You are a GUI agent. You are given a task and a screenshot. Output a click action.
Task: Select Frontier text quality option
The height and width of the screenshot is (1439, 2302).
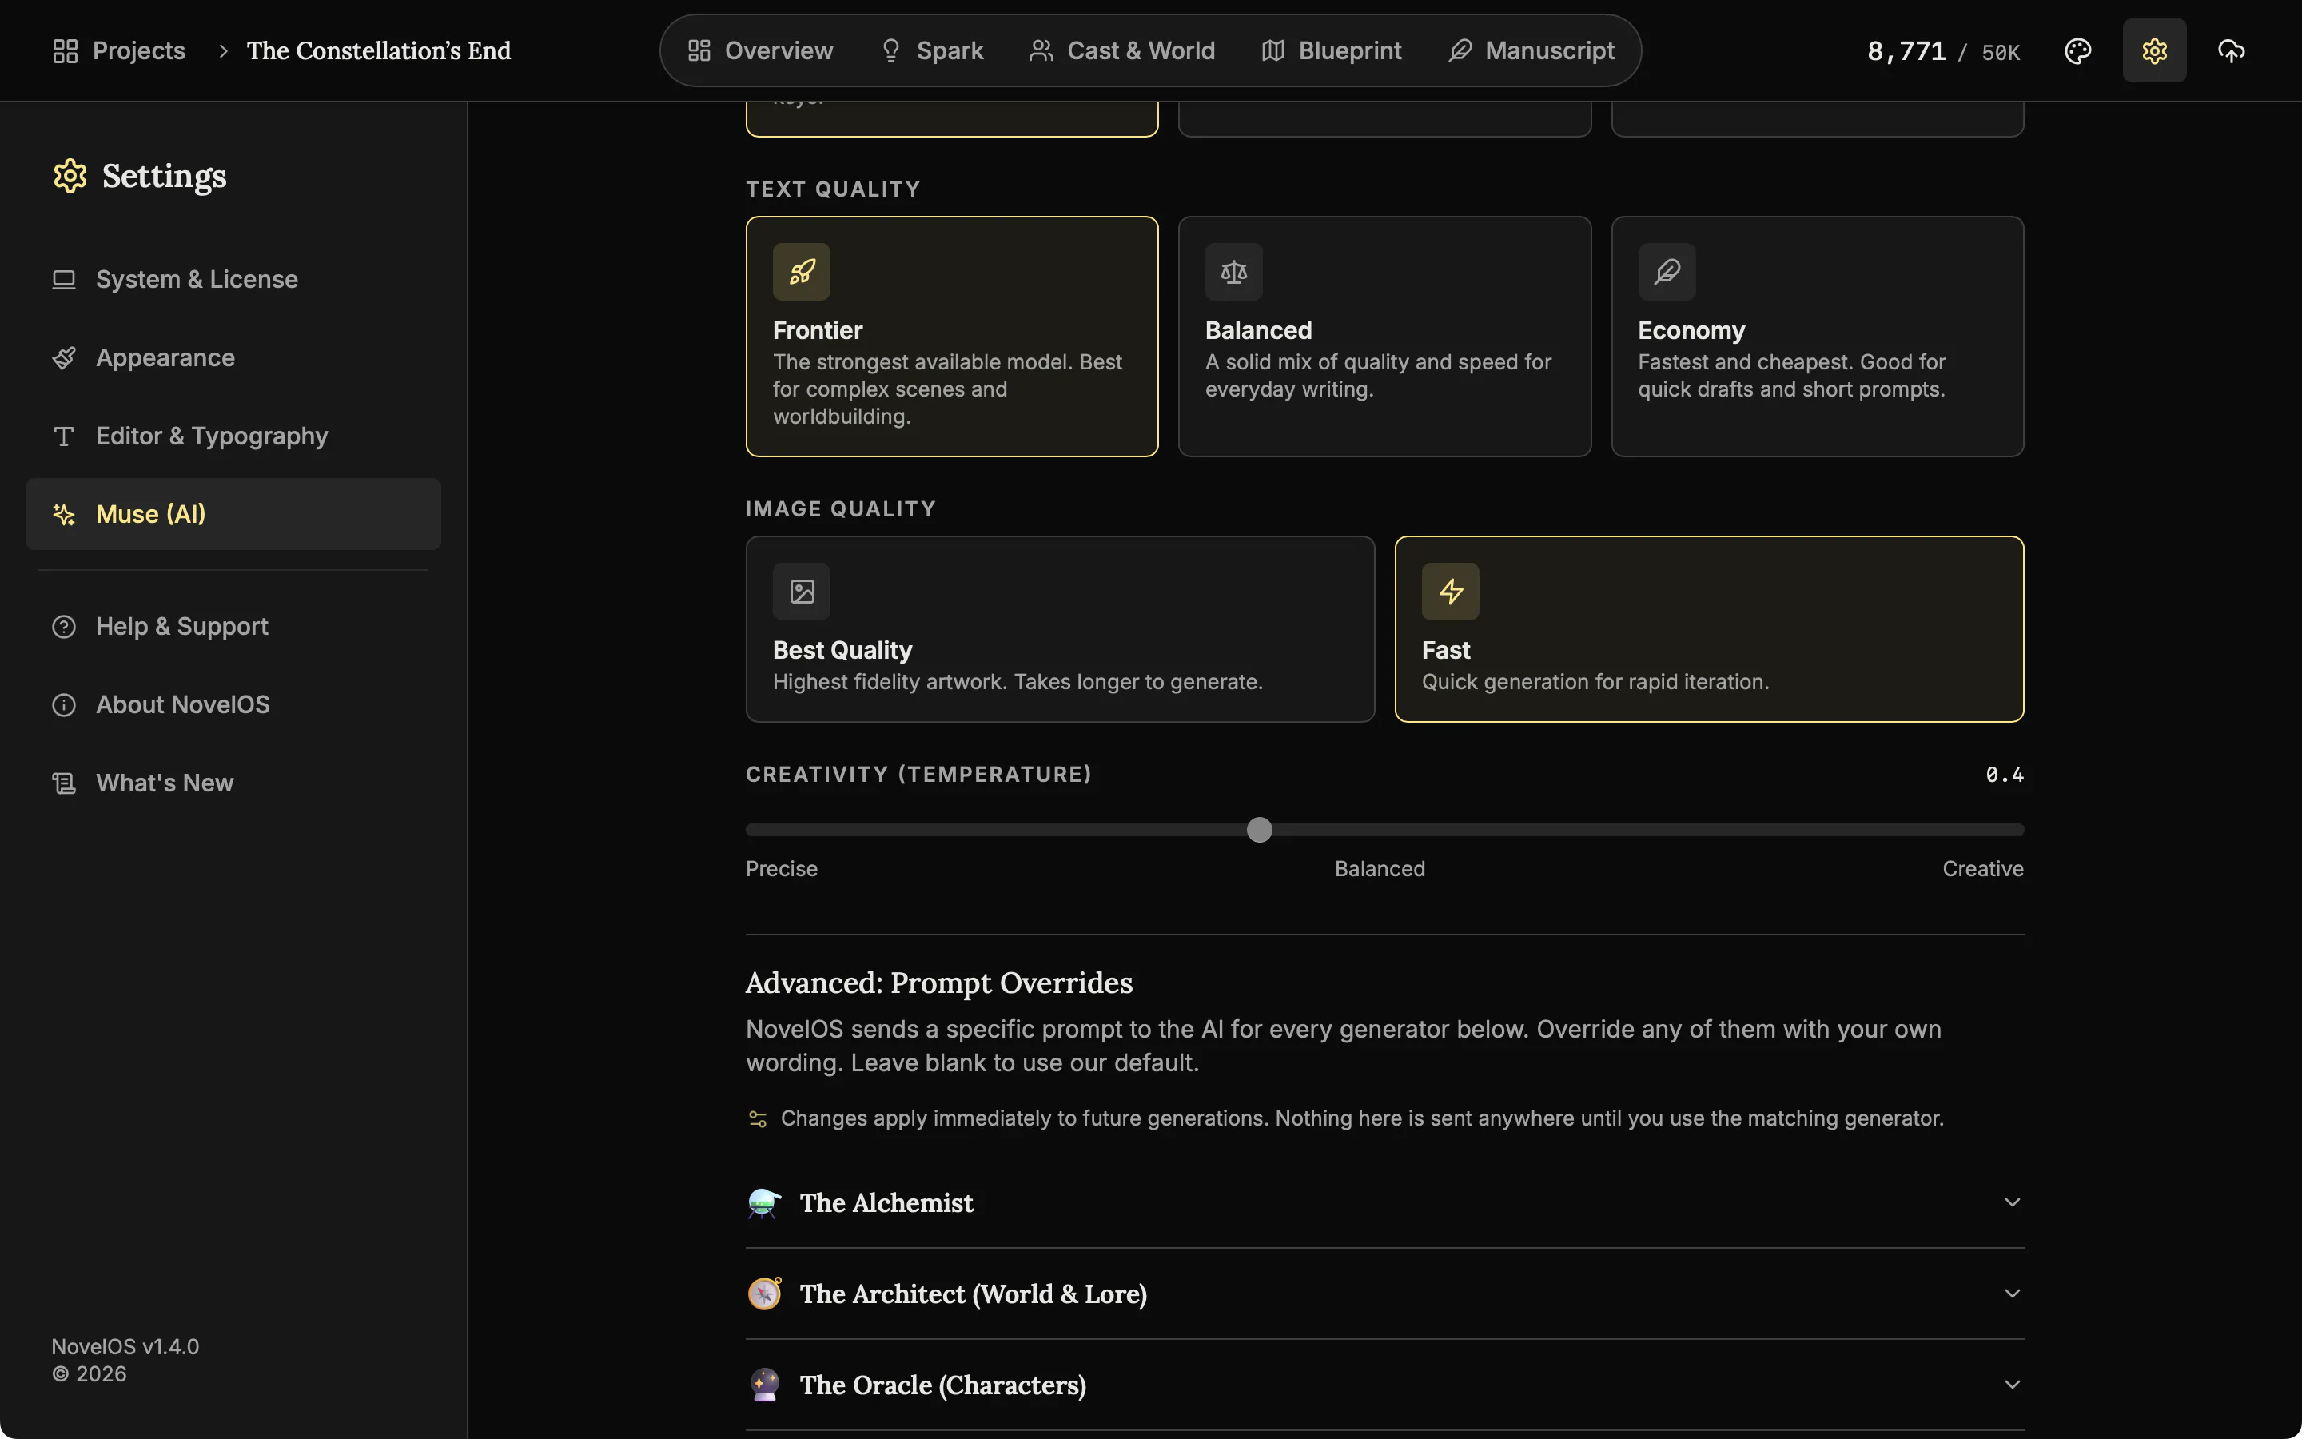tap(952, 337)
